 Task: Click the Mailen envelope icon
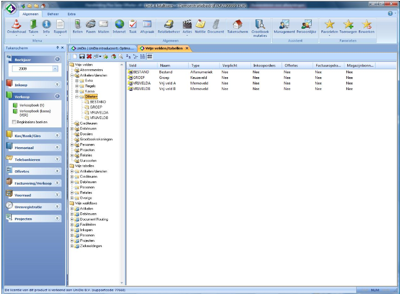(104, 24)
